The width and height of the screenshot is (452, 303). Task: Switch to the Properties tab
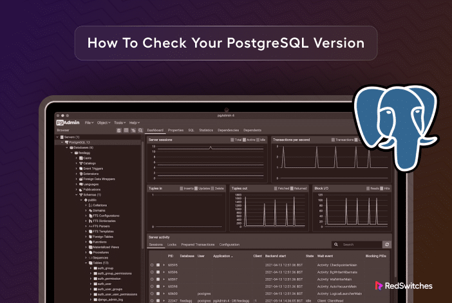[176, 130]
